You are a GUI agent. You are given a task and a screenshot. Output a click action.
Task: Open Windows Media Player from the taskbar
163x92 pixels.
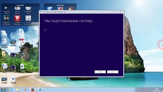point(25,90)
